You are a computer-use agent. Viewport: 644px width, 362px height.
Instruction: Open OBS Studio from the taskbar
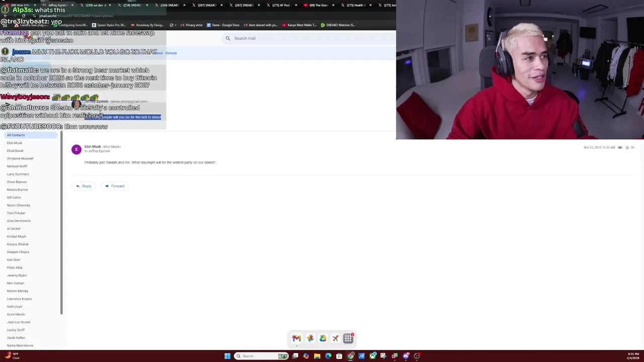[417, 356]
